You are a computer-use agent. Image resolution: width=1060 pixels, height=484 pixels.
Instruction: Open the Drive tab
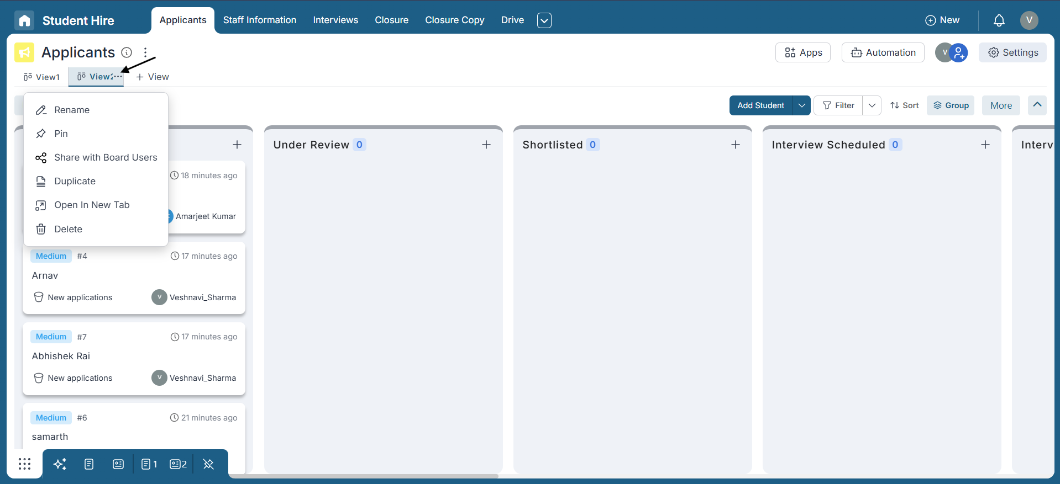point(512,20)
